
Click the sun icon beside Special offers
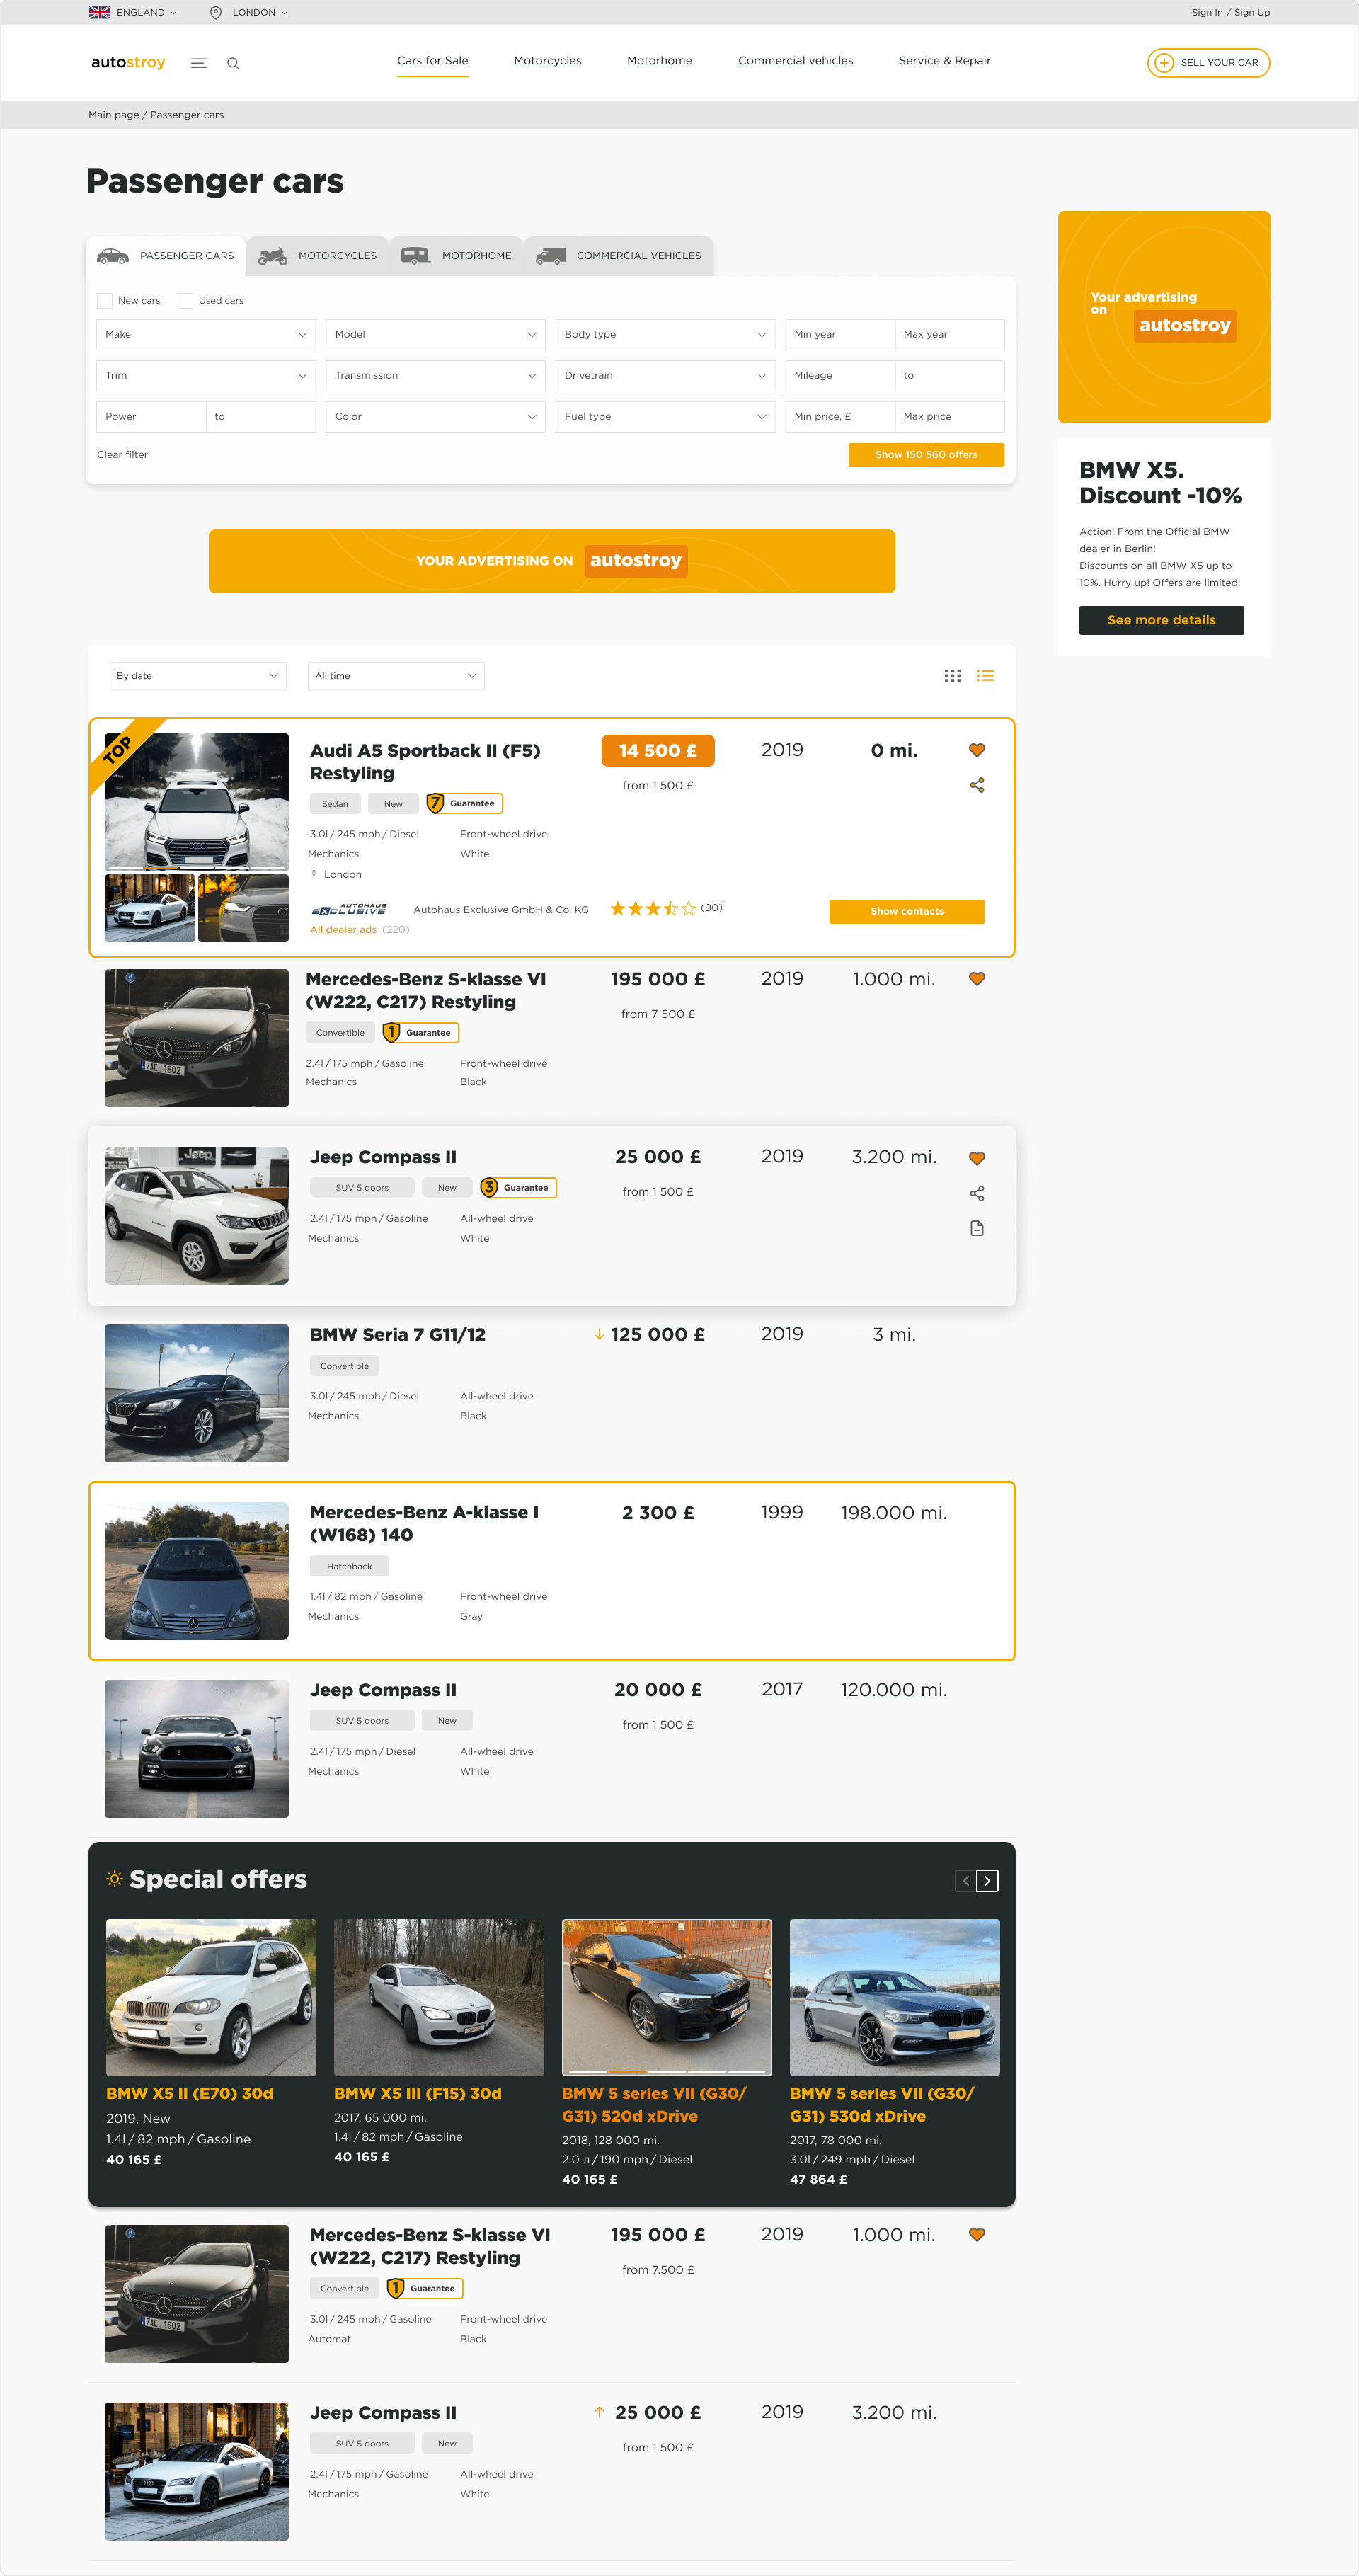115,1879
